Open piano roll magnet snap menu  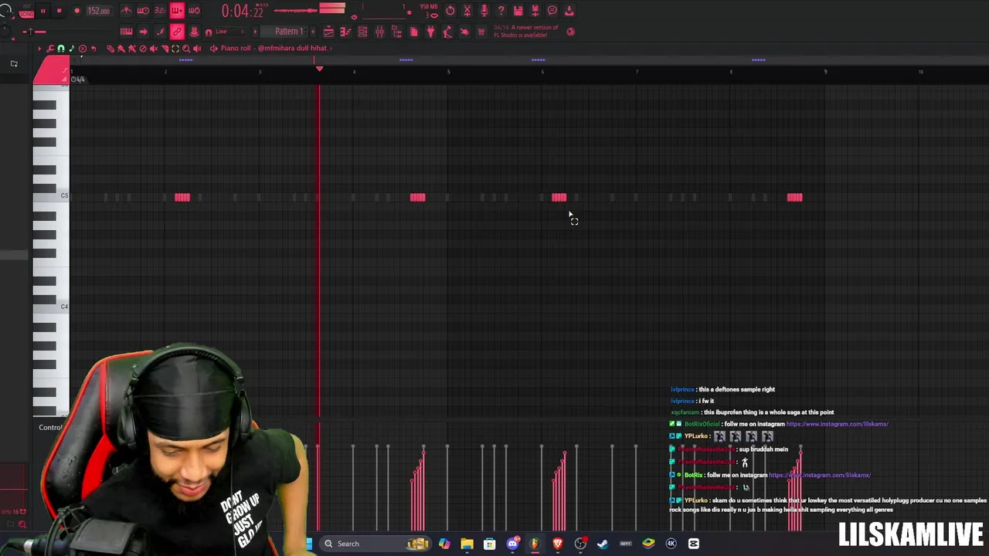61,49
